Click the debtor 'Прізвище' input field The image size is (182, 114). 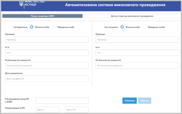pos(47,40)
